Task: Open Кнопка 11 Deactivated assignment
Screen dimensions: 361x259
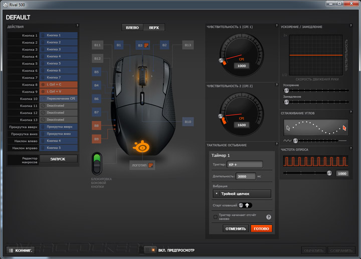Action: coord(58,106)
